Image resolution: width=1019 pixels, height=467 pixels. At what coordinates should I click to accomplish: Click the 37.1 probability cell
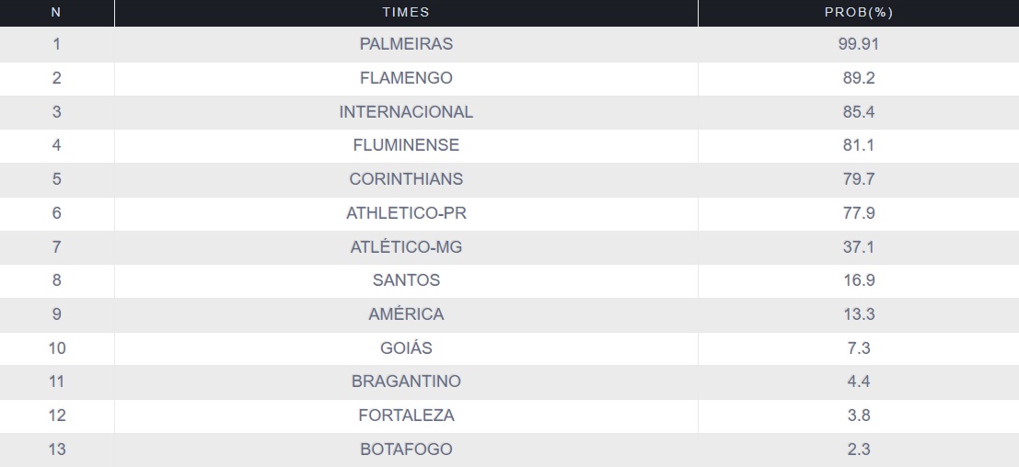click(858, 246)
